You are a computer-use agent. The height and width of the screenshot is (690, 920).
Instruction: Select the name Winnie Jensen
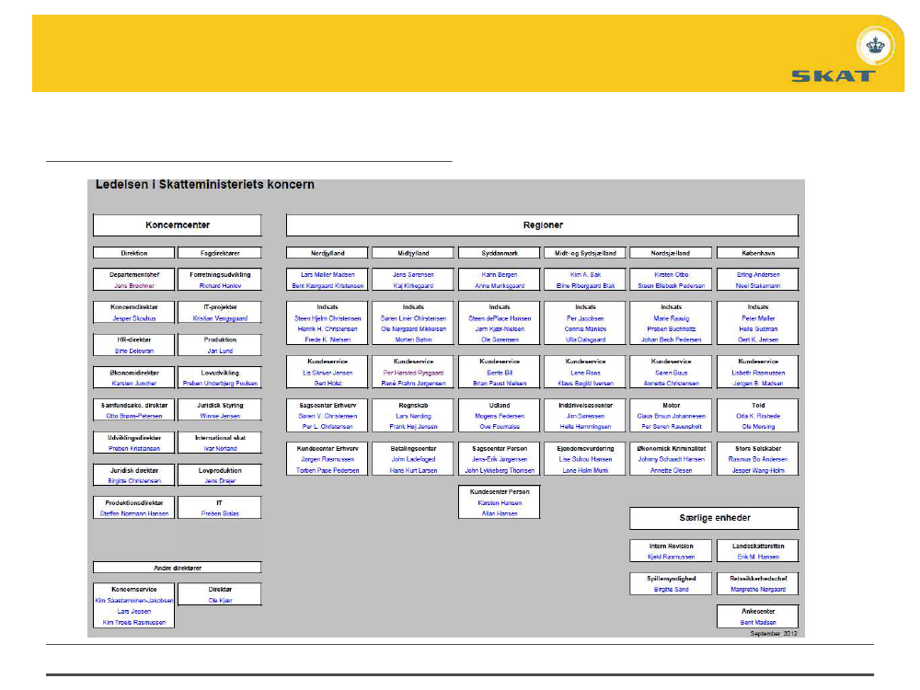220,416
